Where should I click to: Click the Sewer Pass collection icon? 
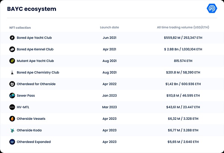pyautogui.click(x=12, y=96)
